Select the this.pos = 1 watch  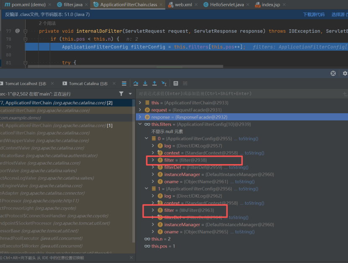pos(160,246)
